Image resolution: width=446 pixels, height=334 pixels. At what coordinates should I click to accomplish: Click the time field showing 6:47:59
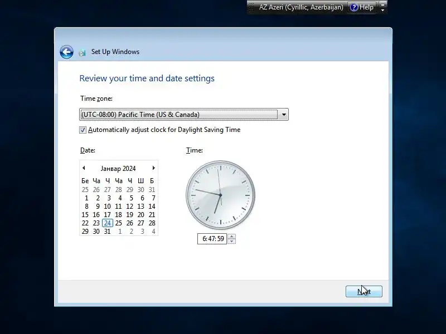click(212, 239)
